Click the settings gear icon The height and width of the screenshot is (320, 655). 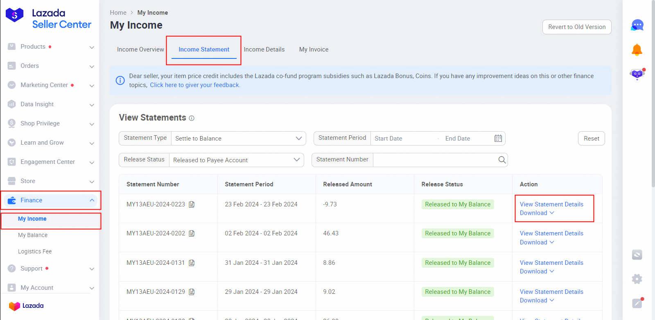click(637, 279)
